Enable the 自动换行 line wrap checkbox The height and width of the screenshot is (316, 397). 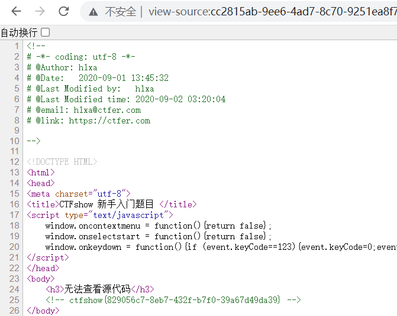pos(46,32)
